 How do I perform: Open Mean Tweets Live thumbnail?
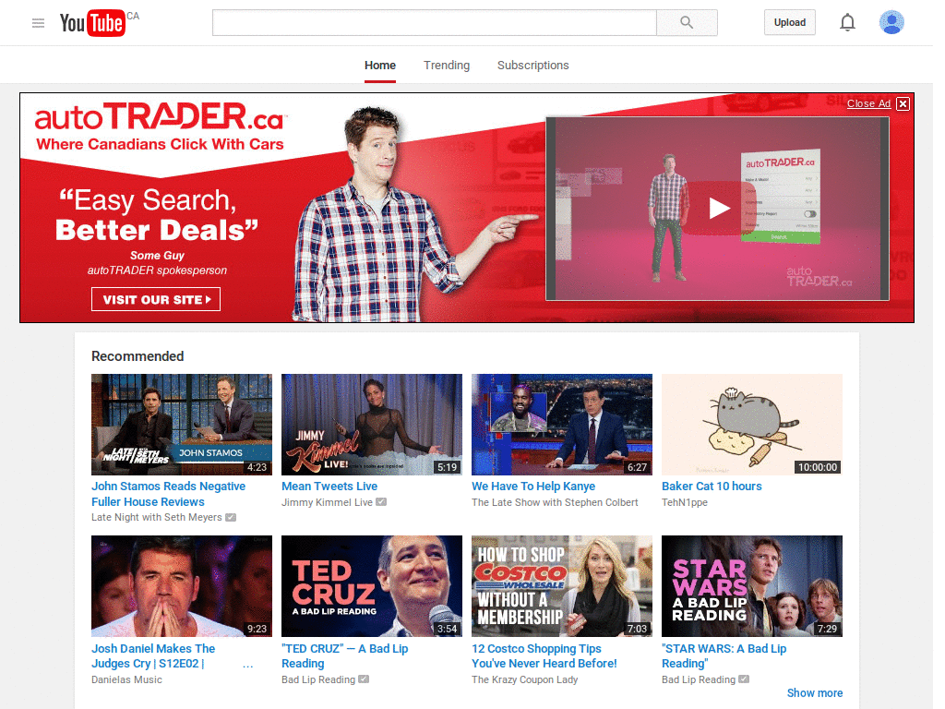tap(372, 425)
